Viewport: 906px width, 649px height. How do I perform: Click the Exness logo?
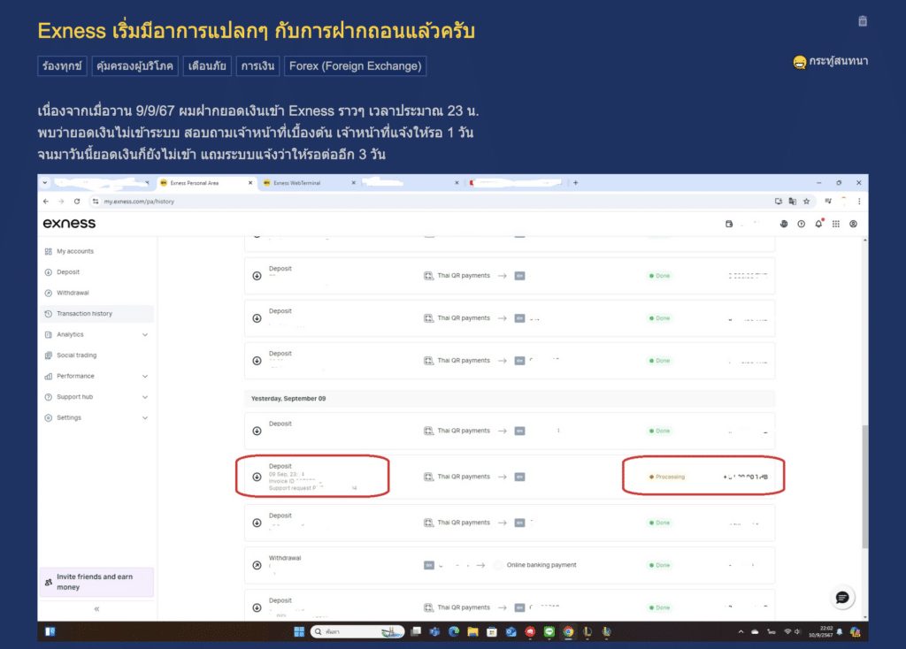point(69,224)
